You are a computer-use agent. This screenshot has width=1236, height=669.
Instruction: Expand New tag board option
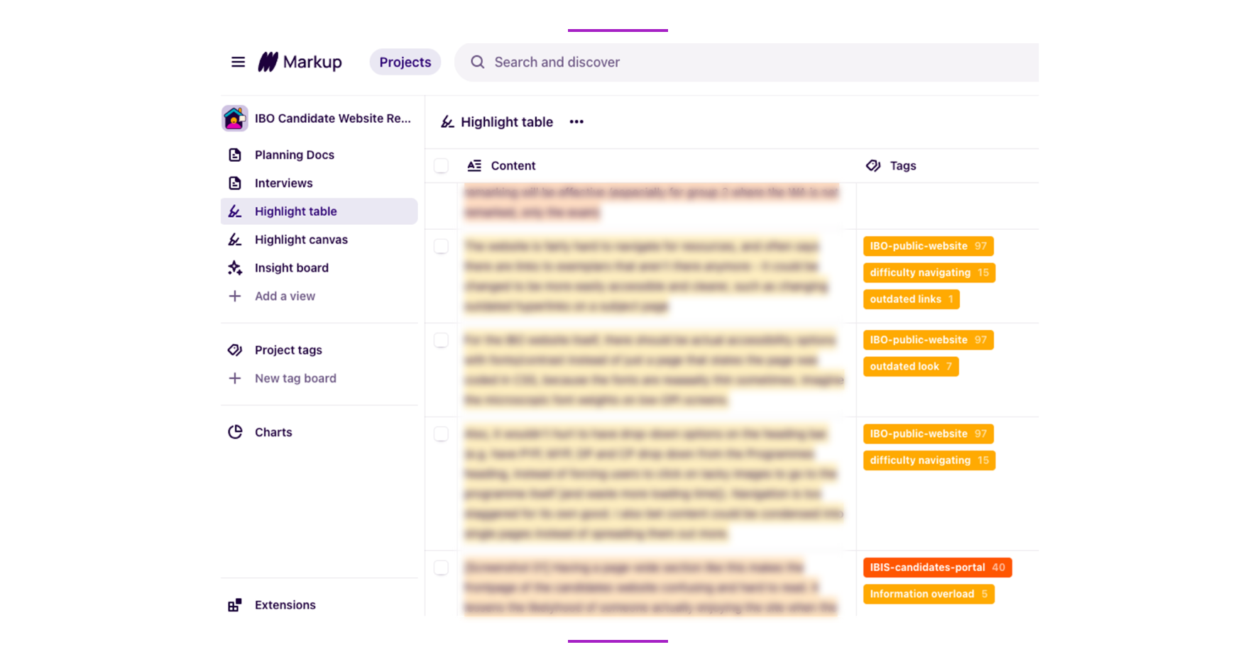[295, 379]
